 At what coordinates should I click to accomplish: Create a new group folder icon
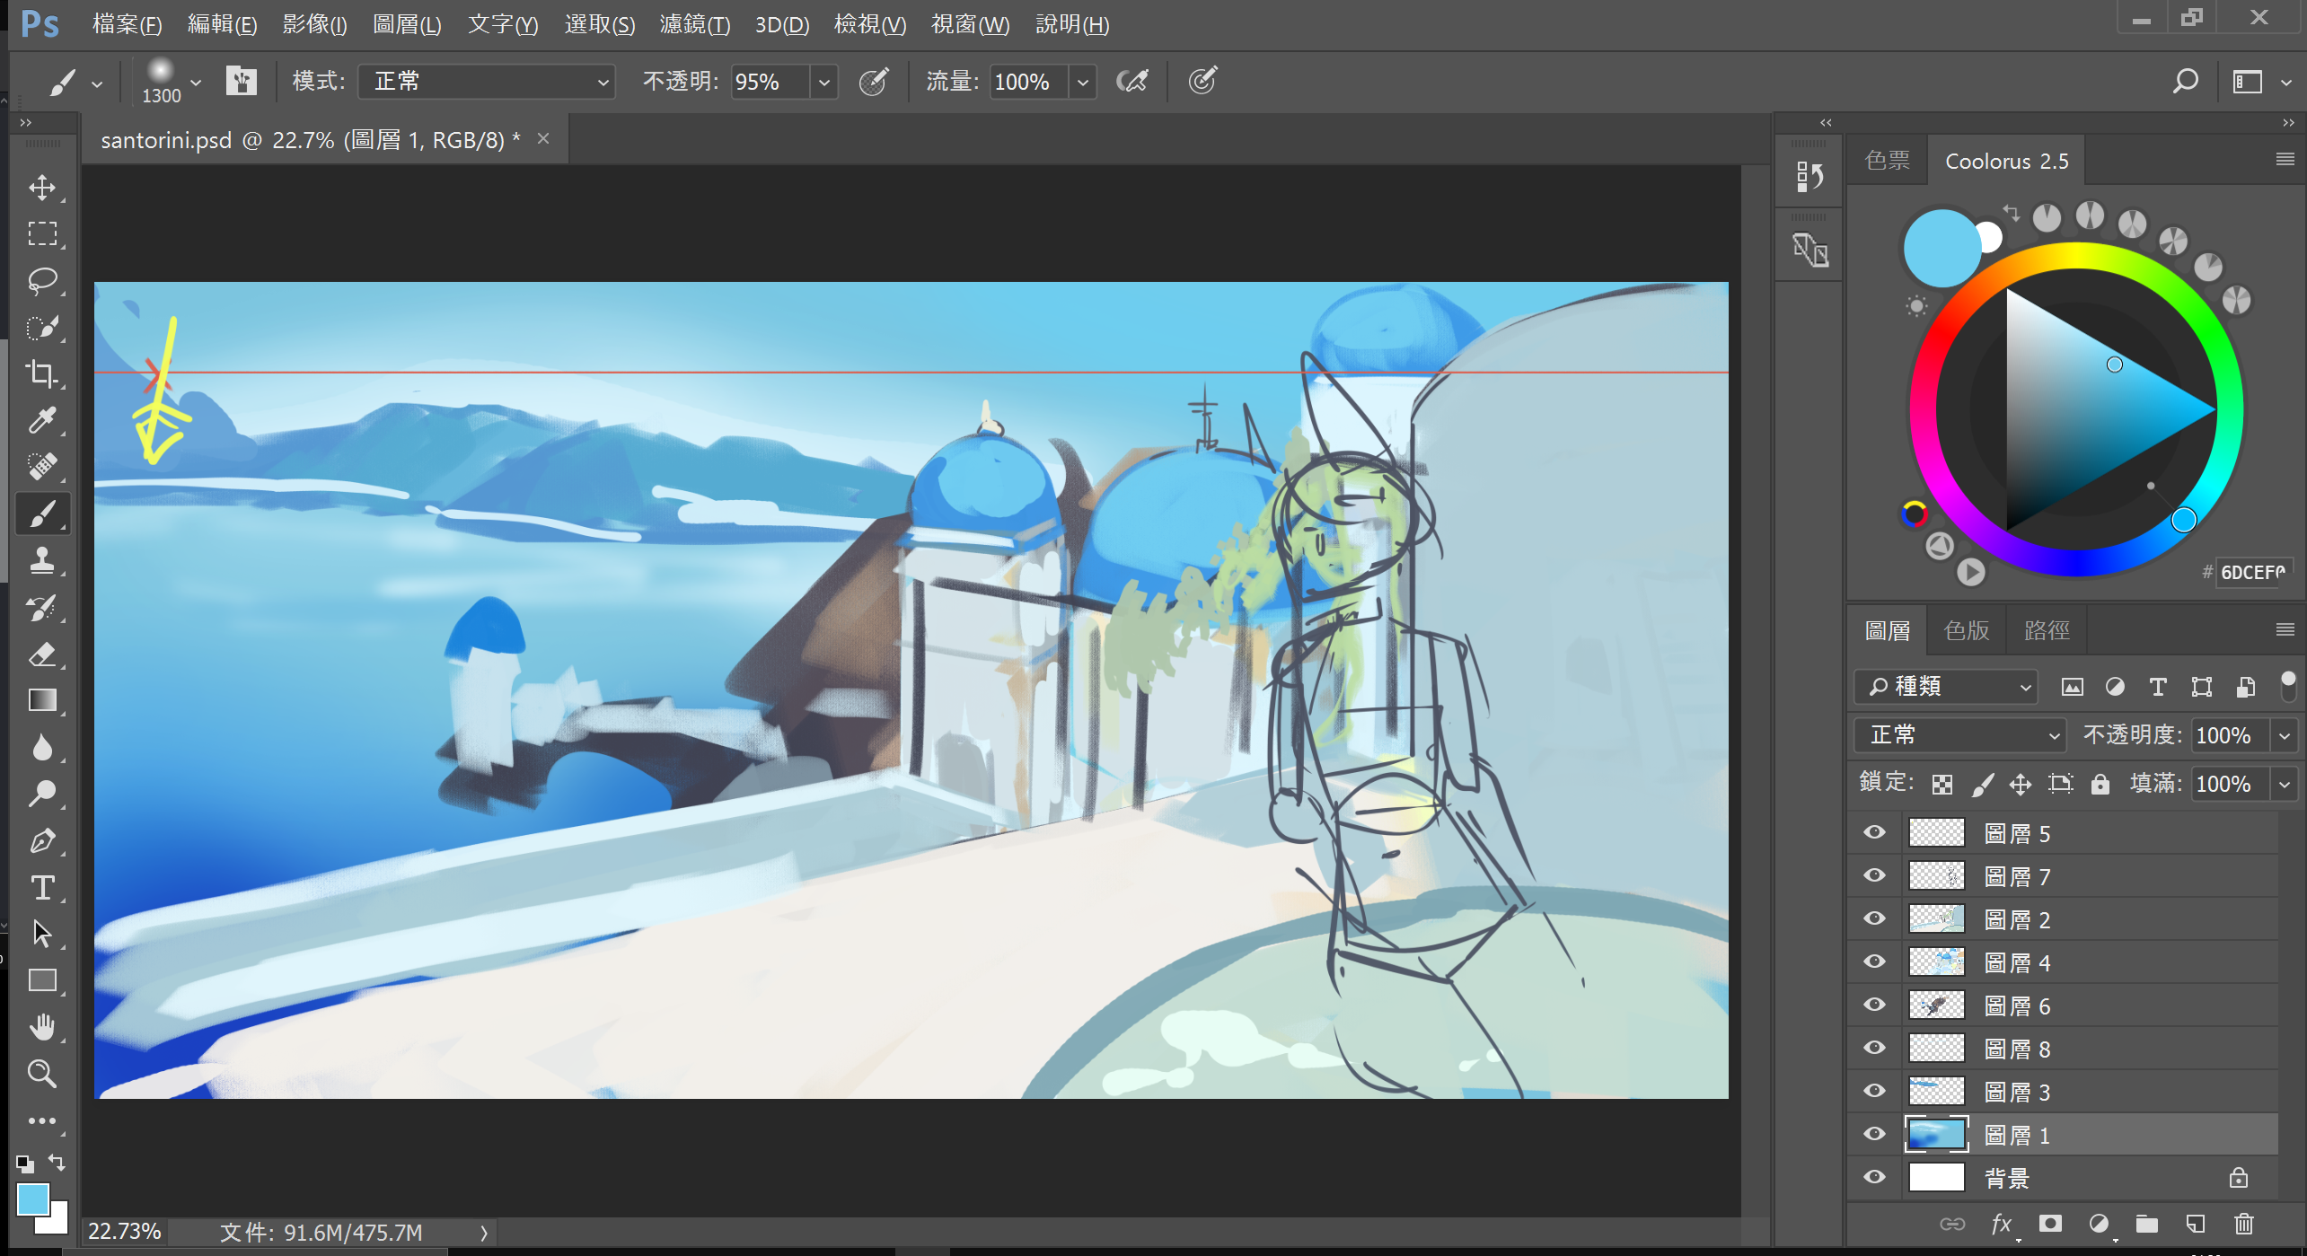point(2147,1225)
